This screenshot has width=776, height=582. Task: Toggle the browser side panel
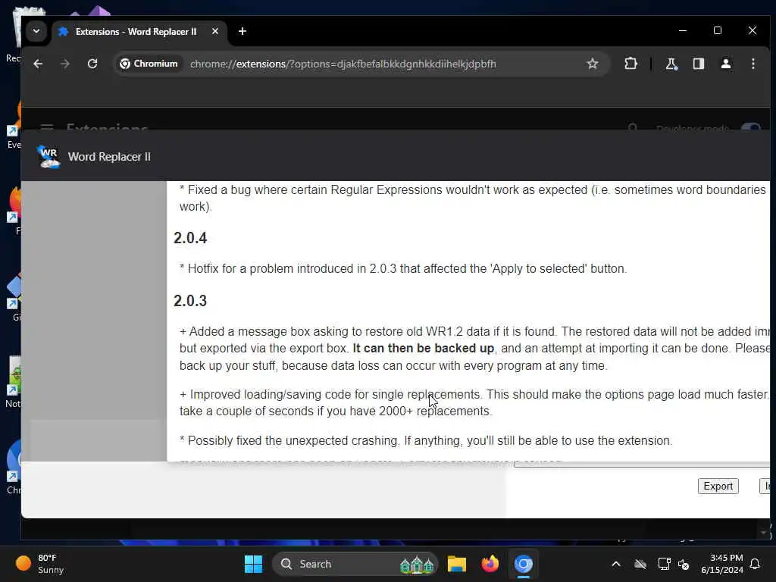[x=698, y=64]
